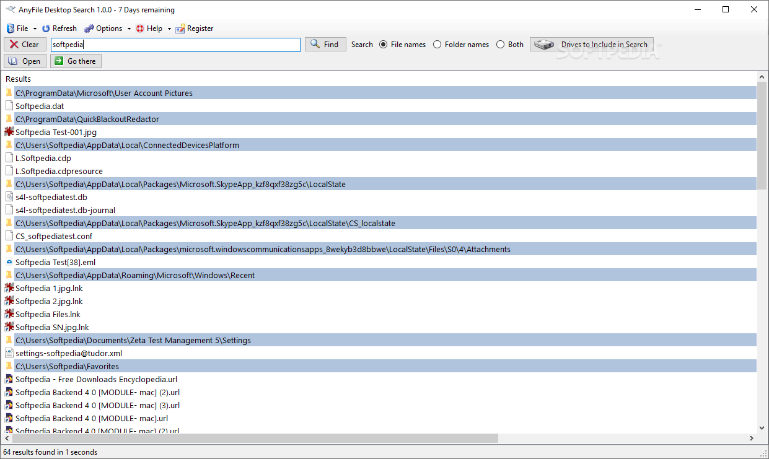769x459 pixels.
Task: Click the folder icon of the Attachments path
Action: pyautogui.click(x=9, y=249)
